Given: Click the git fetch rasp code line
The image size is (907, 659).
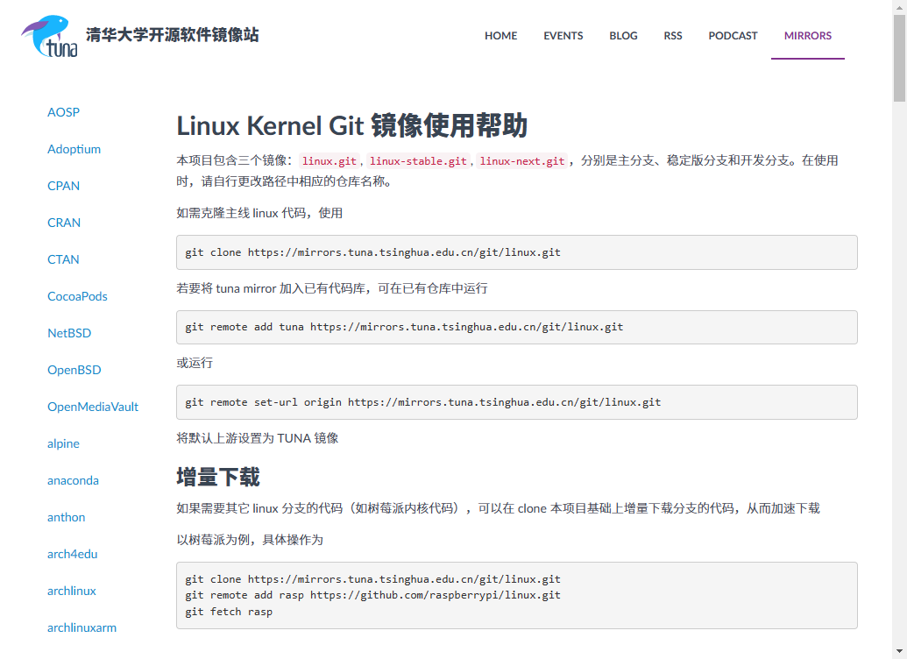Looking at the screenshot, I should tap(229, 612).
